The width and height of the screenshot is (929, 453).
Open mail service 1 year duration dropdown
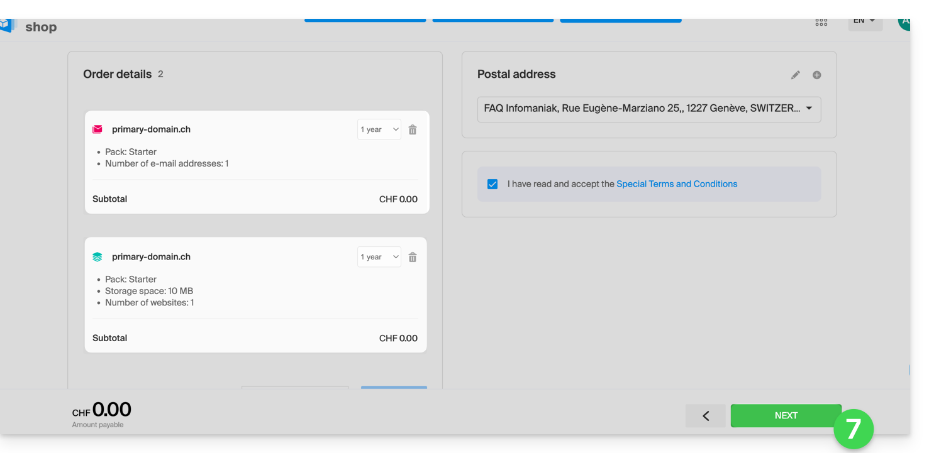[379, 129]
